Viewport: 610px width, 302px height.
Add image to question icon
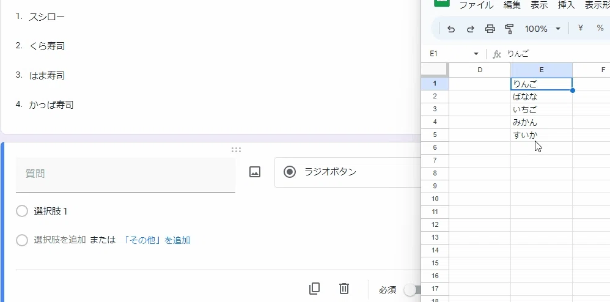[x=255, y=172]
